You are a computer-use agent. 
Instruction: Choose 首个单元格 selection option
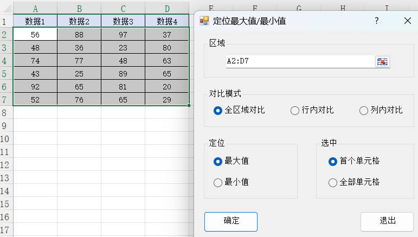click(x=333, y=161)
